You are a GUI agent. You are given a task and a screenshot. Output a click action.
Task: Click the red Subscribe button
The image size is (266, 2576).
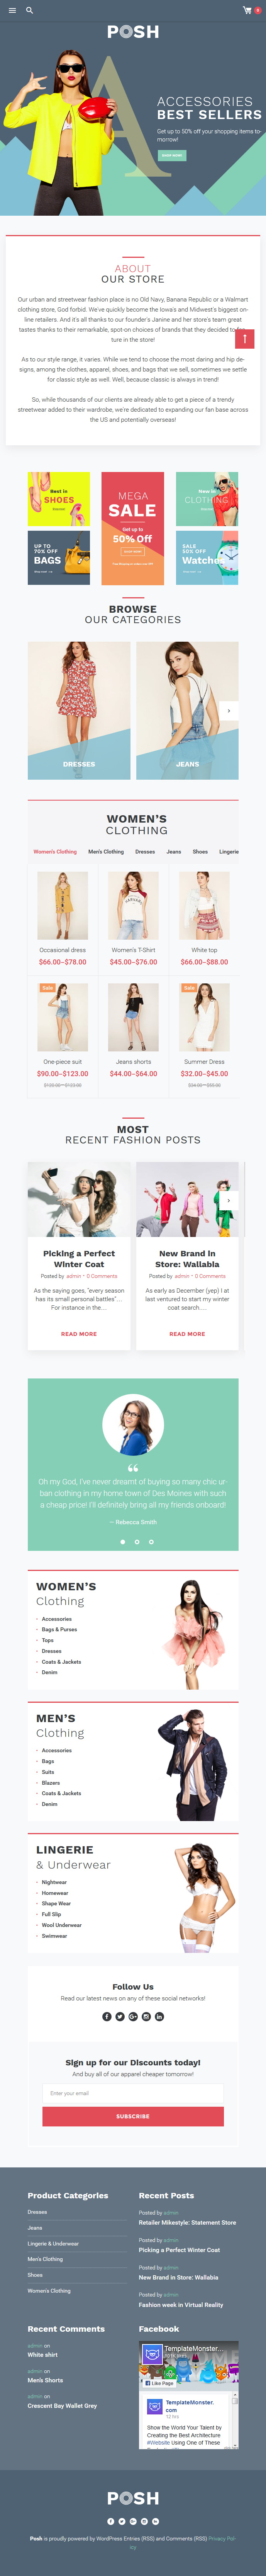click(x=133, y=2116)
